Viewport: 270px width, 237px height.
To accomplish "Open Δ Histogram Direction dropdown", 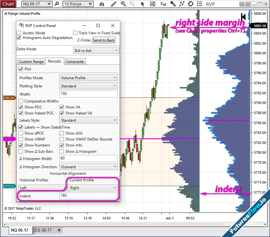I will [x=88, y=167].
